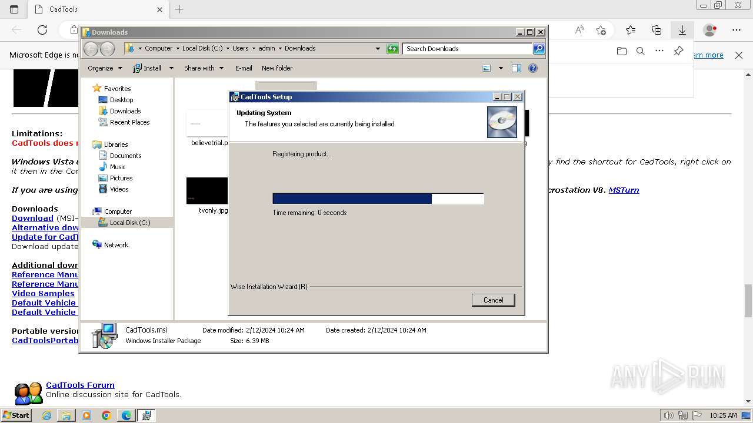Click admin in the address breadcrumb
The width and height of the screenshot is (753, 423).
[266, 49]
